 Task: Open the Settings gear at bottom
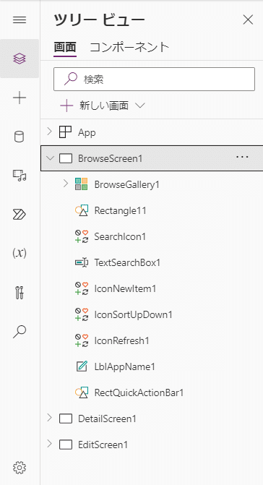pyautogui.click(x=20, y=468)
